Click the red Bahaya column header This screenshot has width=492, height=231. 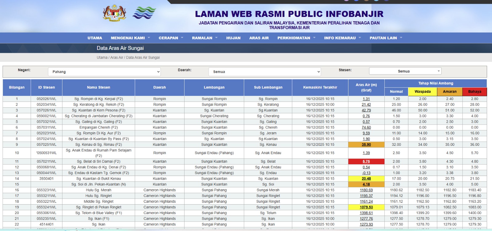[474, 92]
